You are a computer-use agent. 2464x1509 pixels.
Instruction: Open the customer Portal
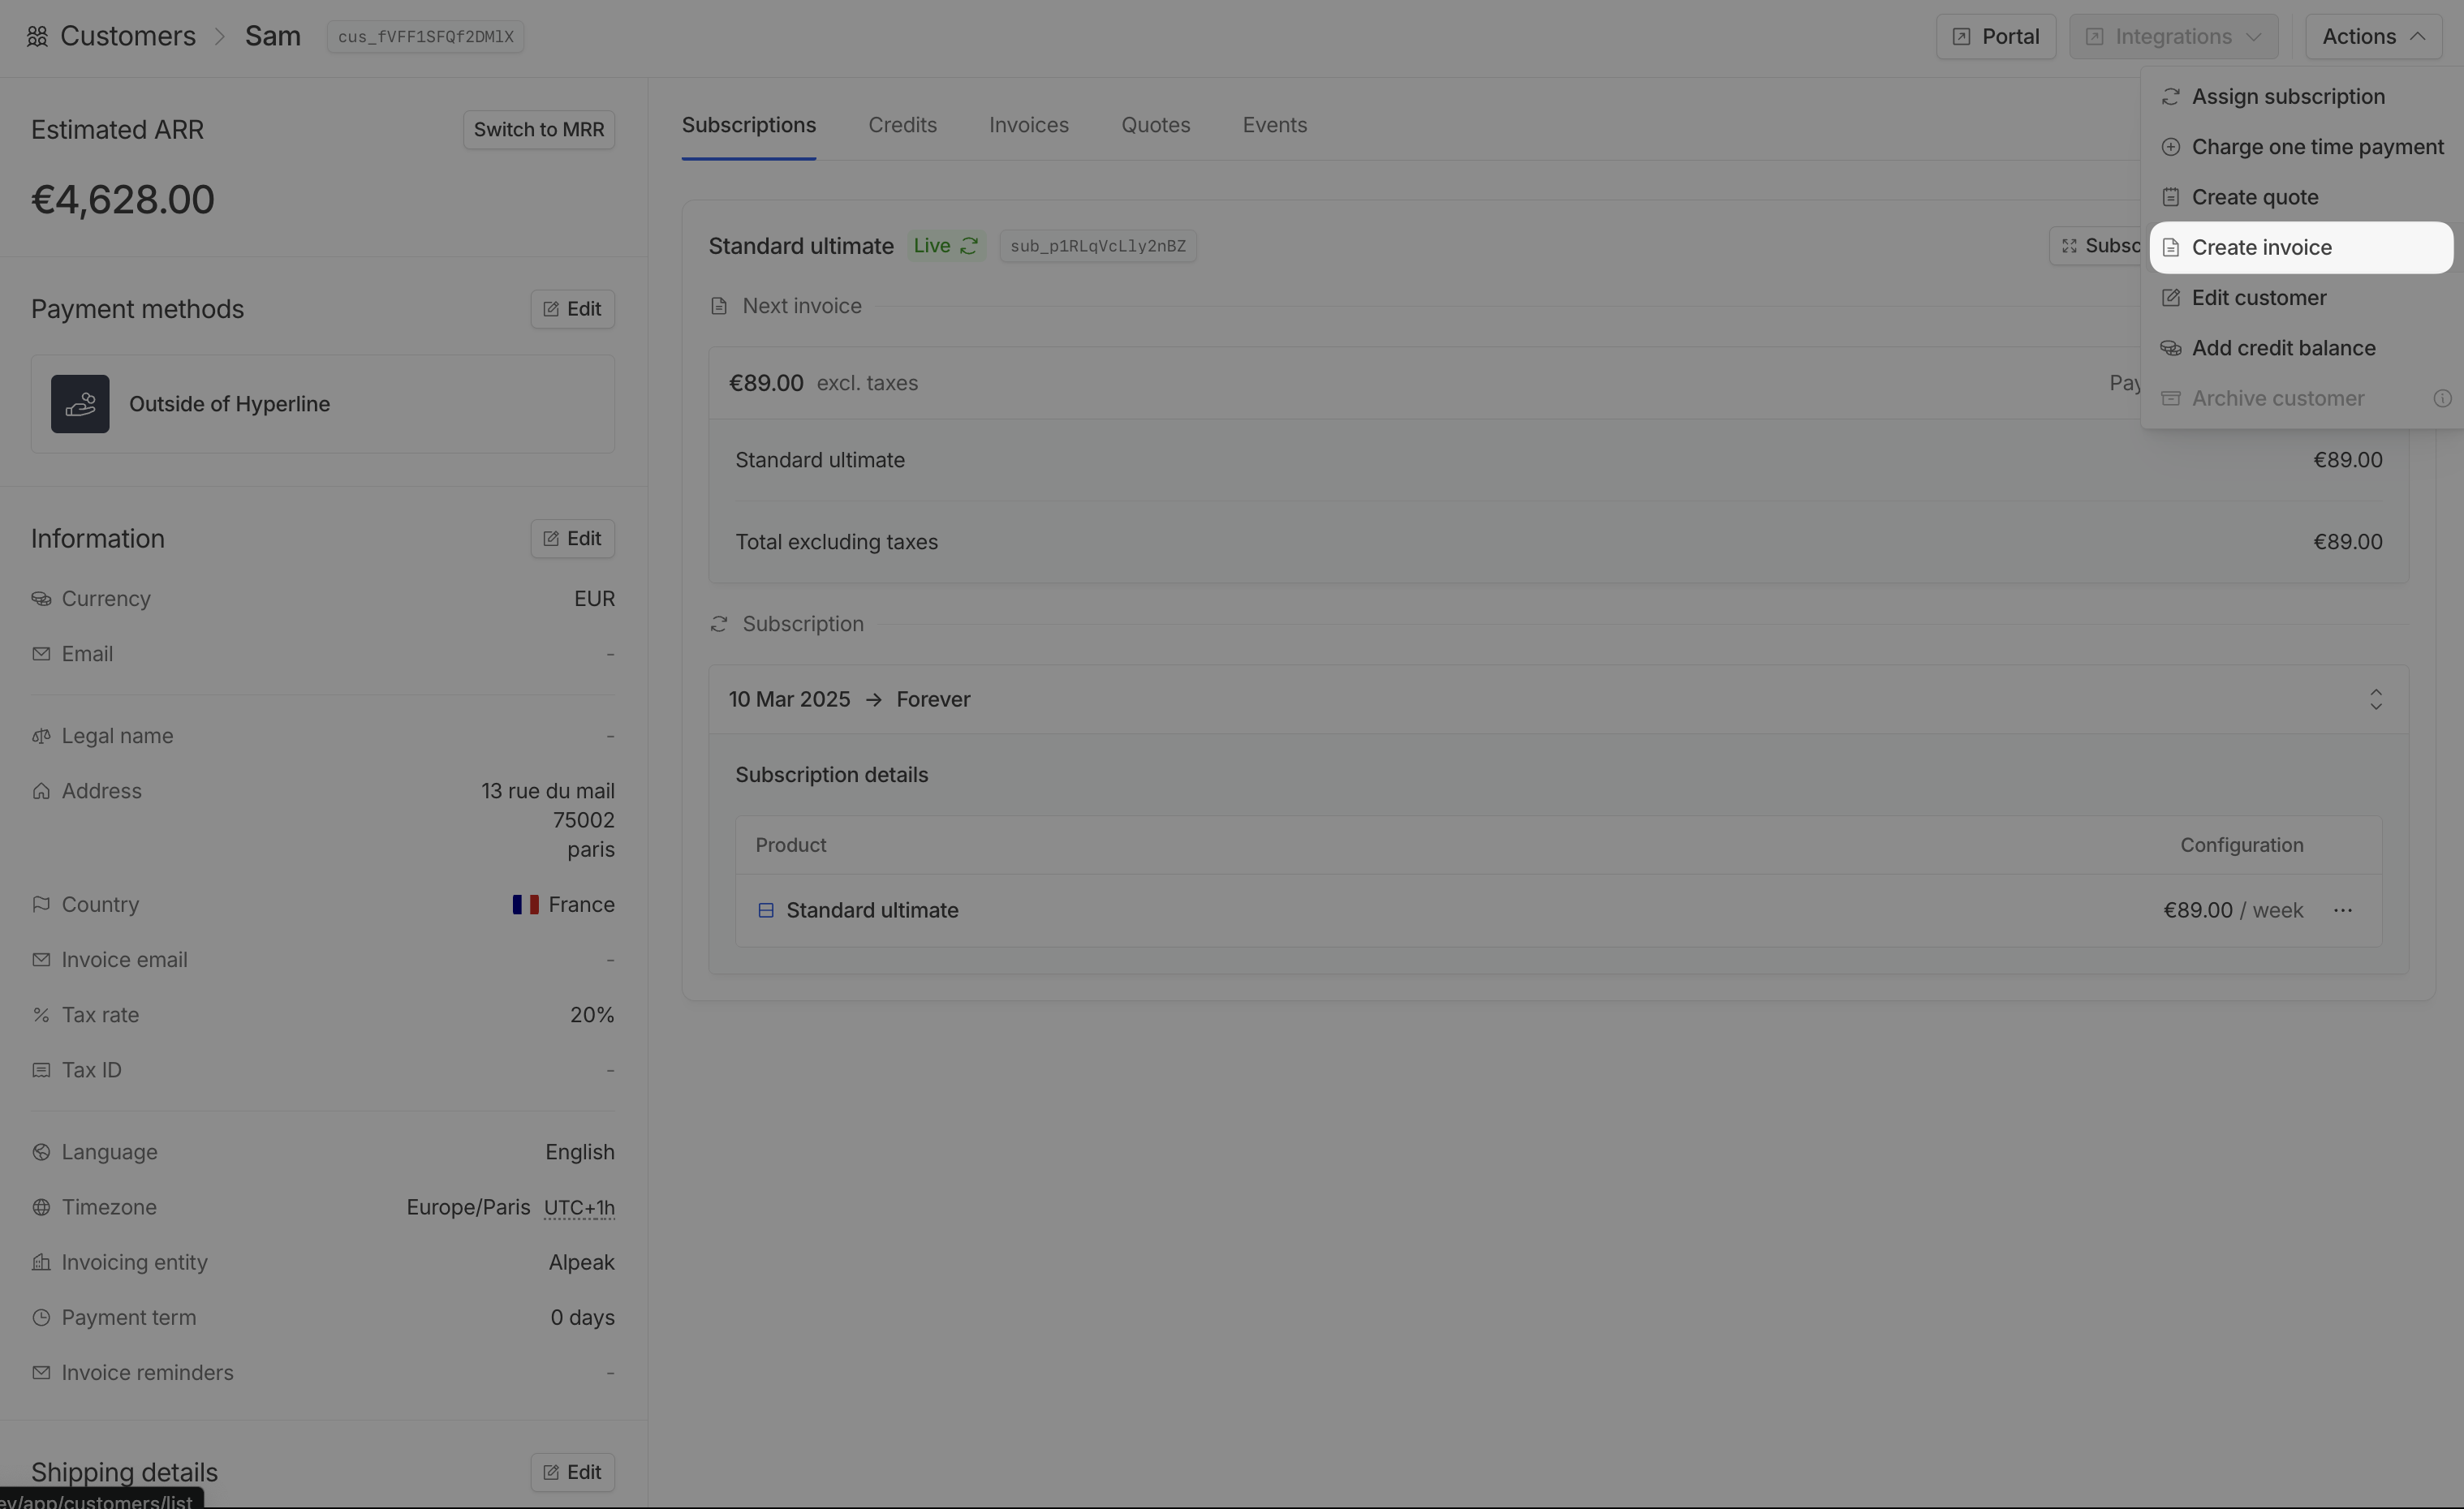click(1995, 37)
